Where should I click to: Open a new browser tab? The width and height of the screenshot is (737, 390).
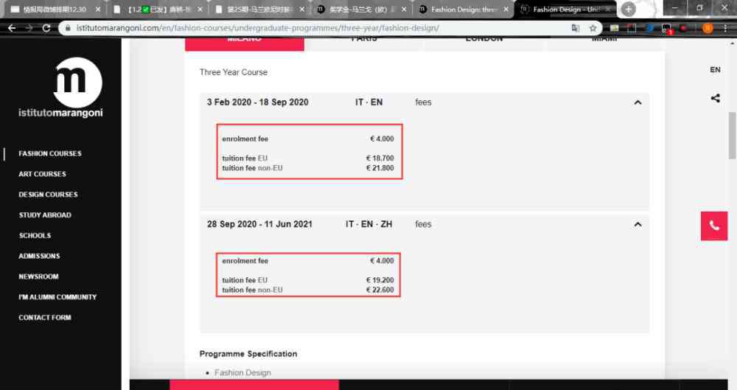pos(629,9)
